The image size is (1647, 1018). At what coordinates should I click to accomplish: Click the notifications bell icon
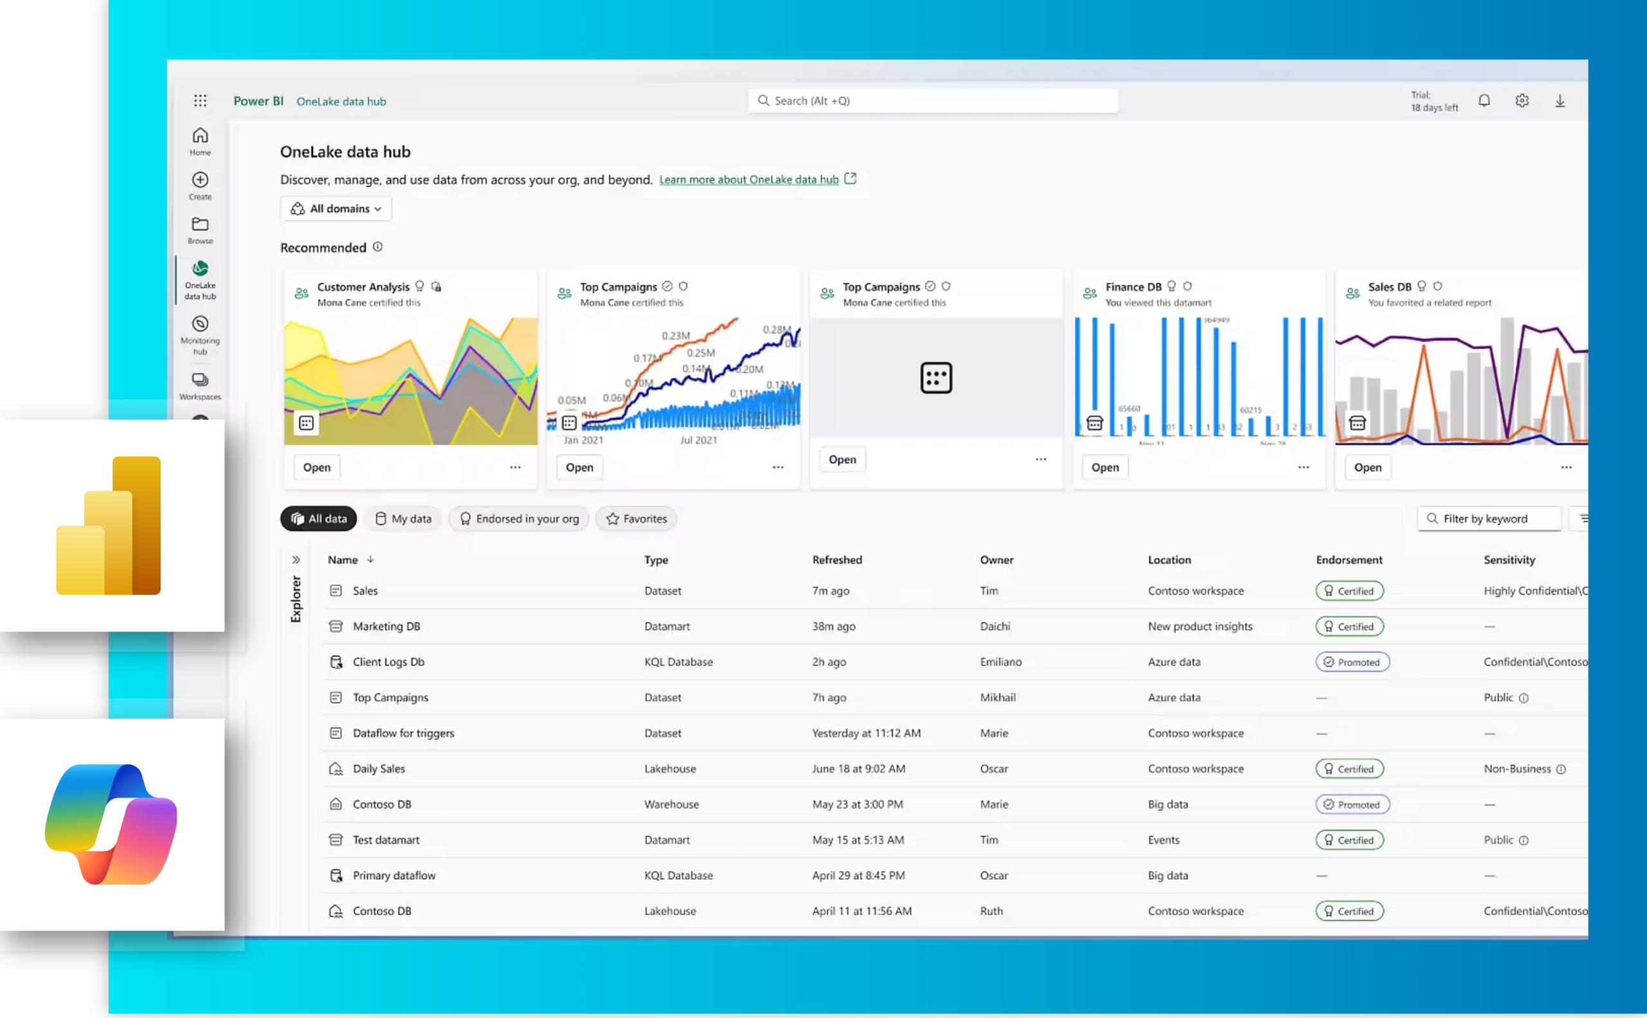[1484, 101]
